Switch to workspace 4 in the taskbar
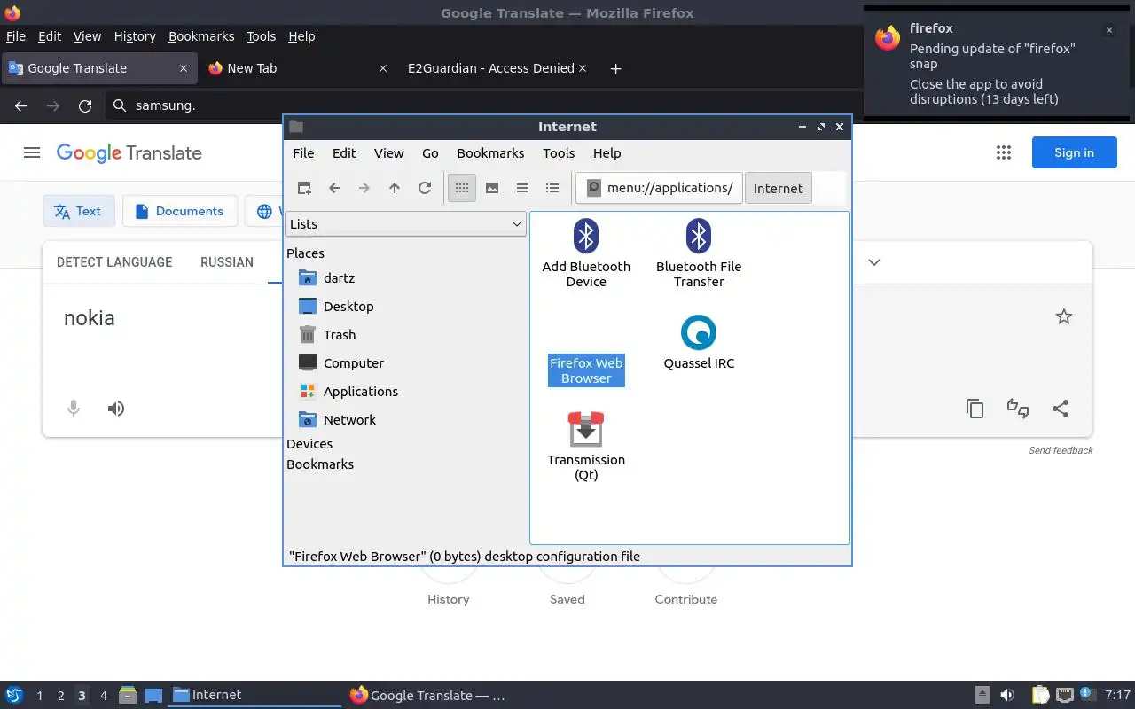The width and height of the screenshot is (1135, 709). pyautogui.click(x=103, y=696)
